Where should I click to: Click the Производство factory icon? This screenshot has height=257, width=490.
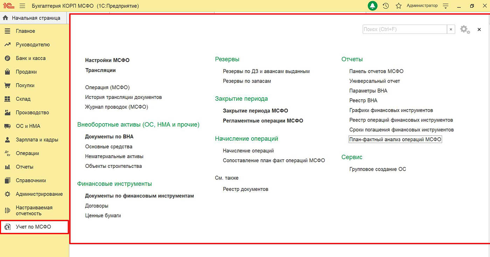[x=7, y=113]
